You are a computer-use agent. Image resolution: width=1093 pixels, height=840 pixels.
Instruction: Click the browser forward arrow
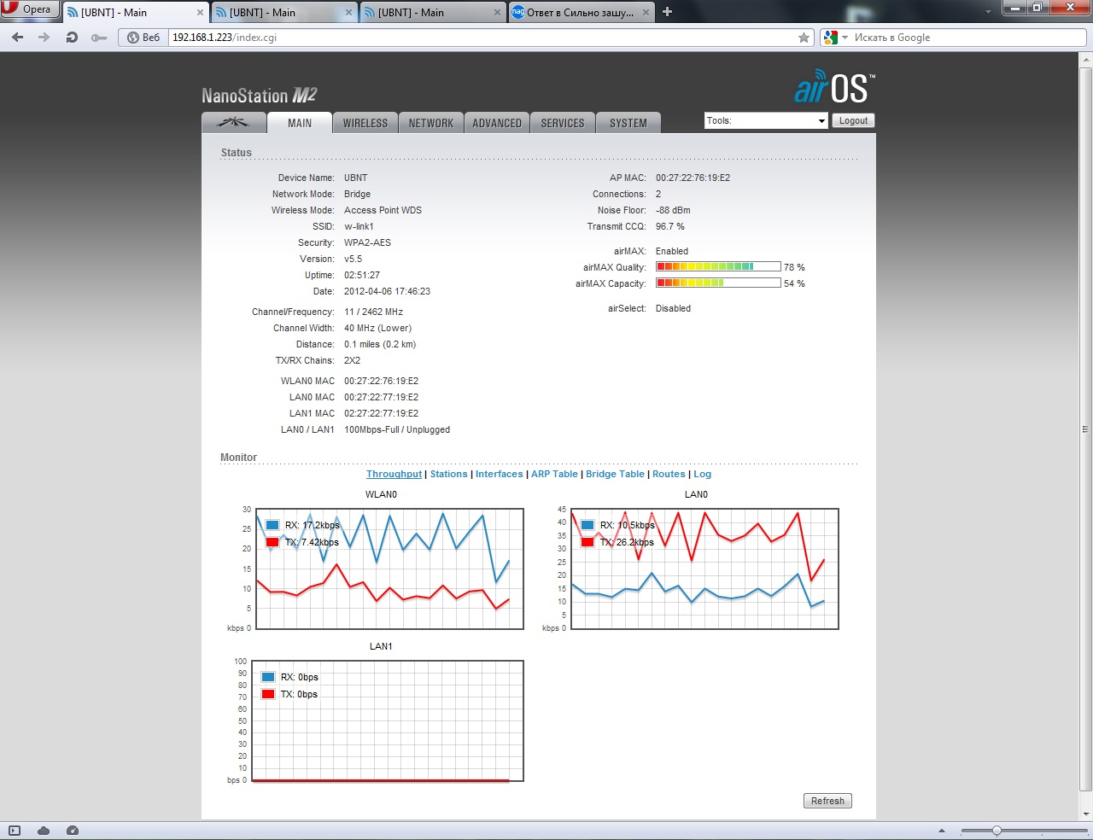coord(44,38)
